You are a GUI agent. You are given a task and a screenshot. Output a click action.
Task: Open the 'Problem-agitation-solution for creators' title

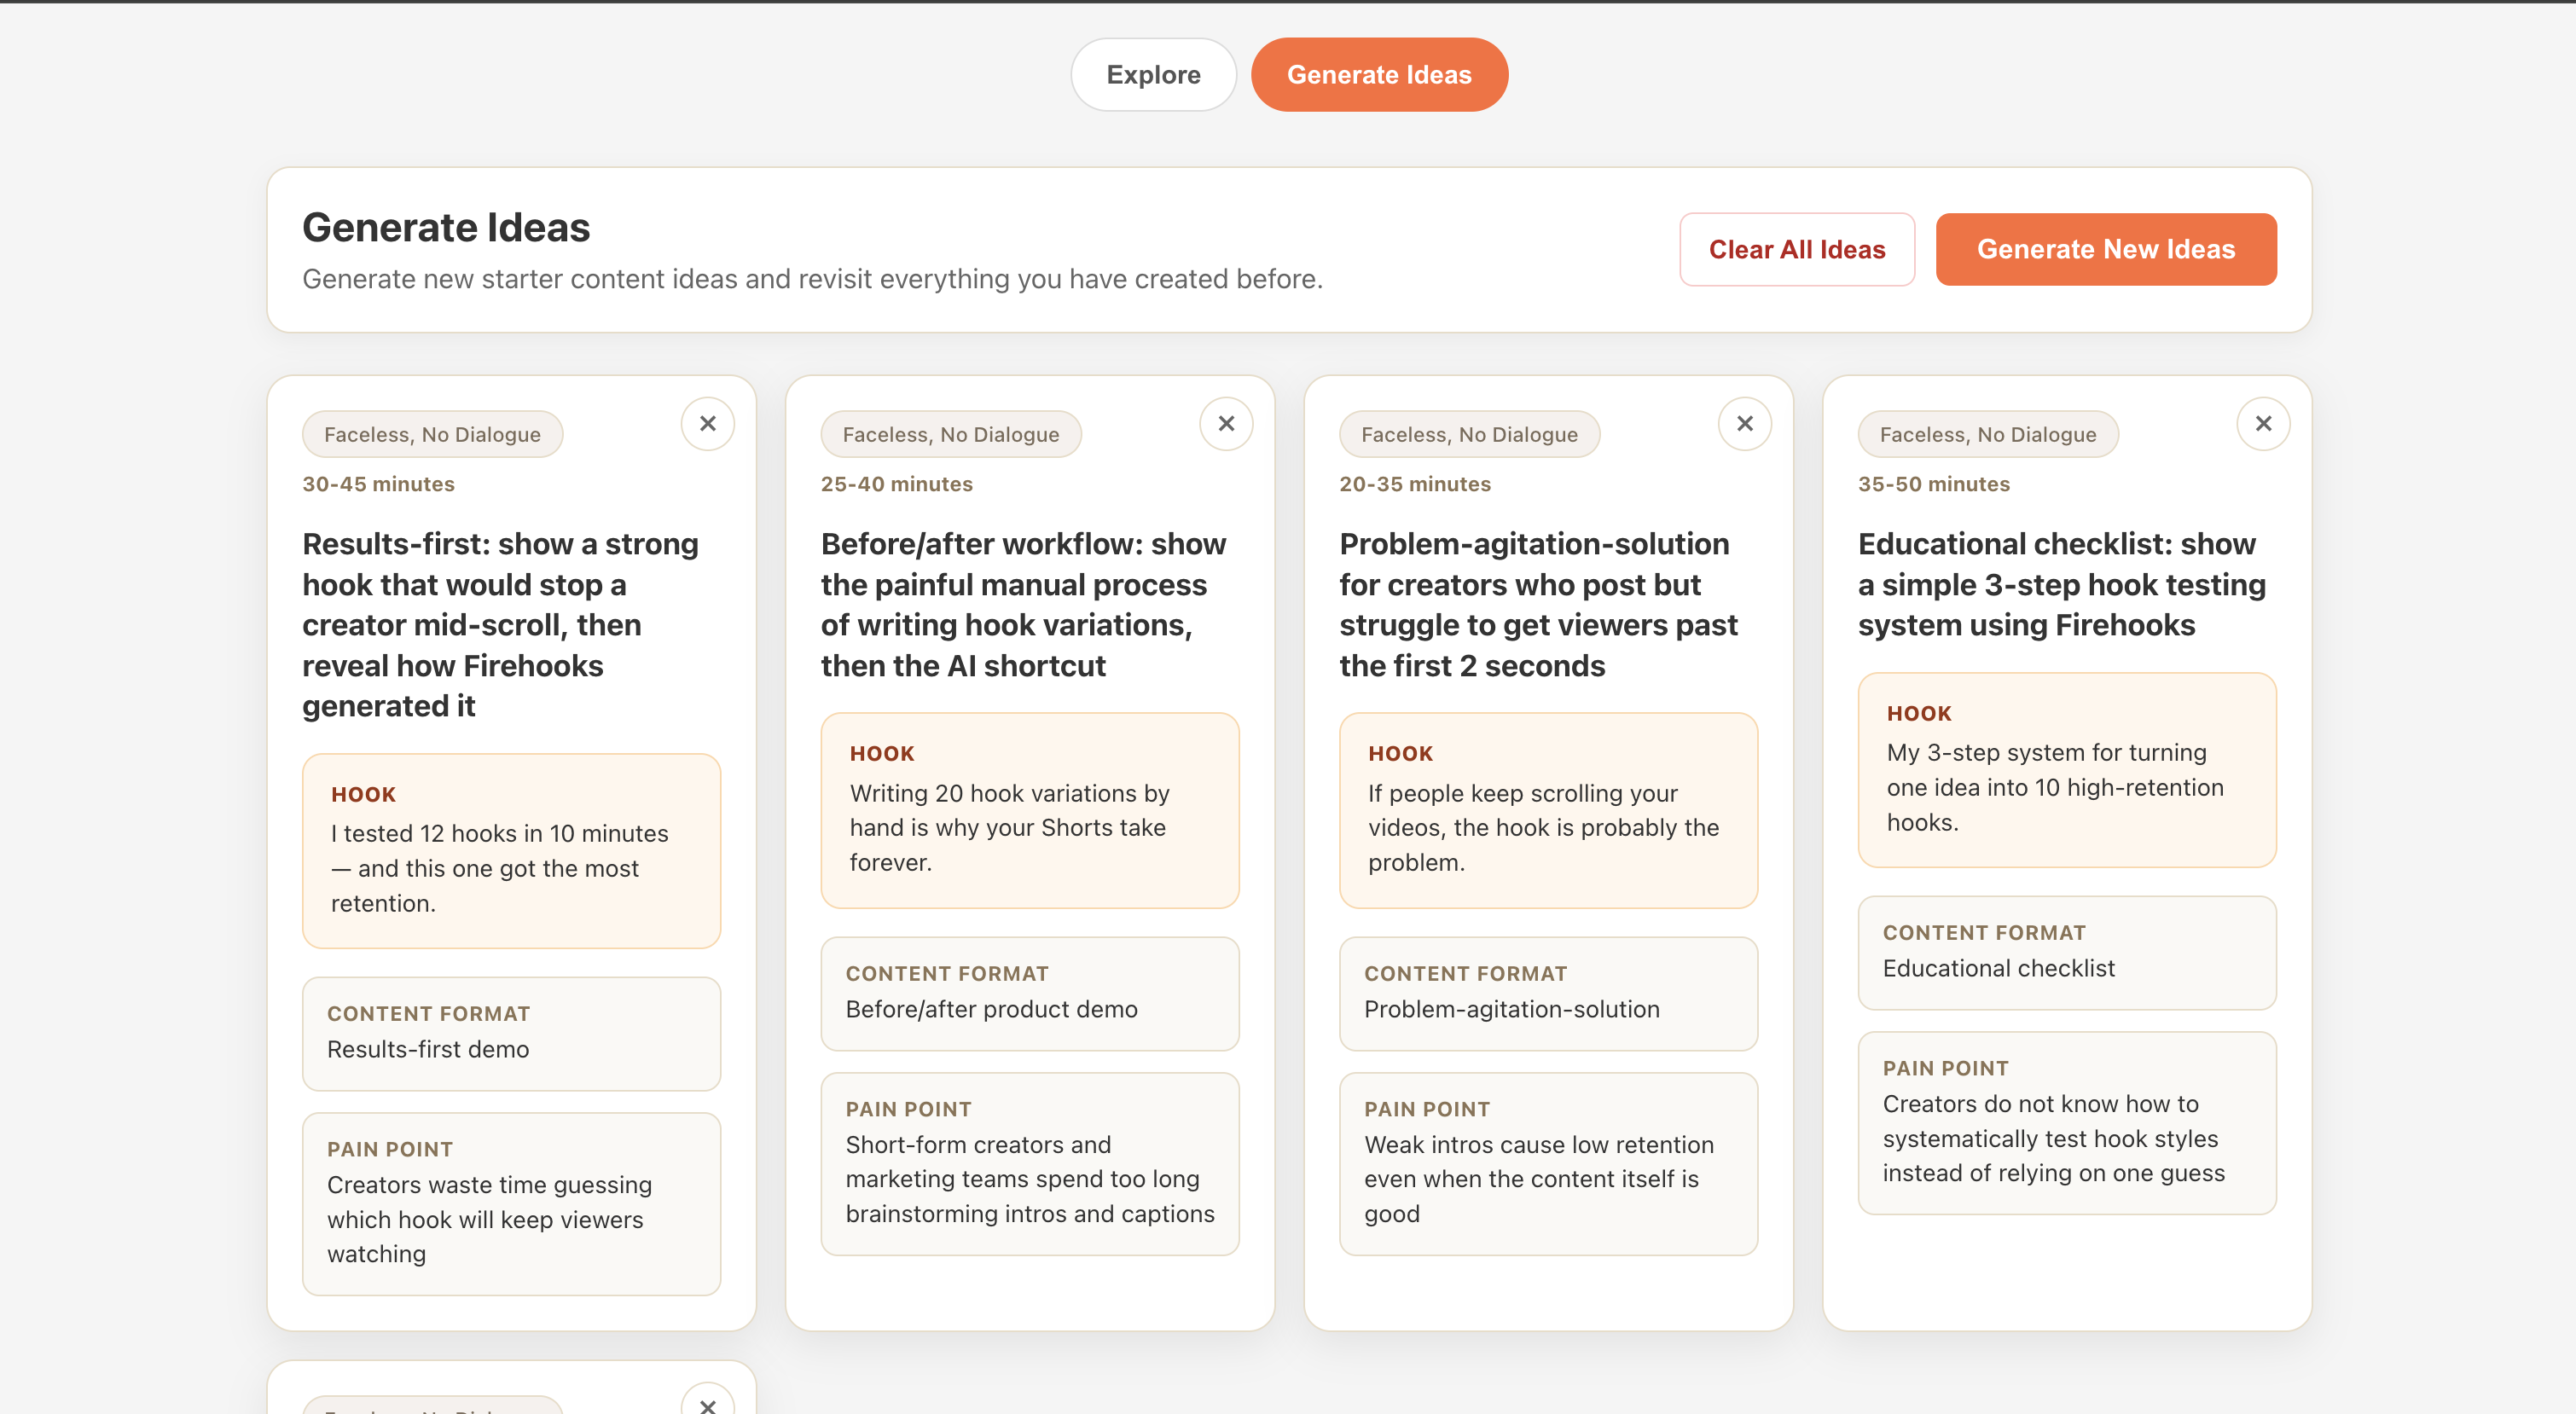1540,605
